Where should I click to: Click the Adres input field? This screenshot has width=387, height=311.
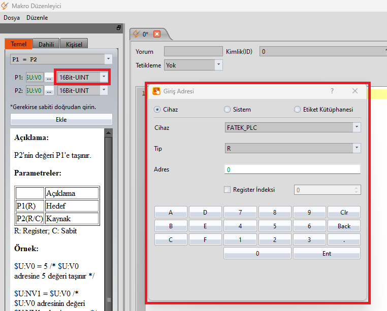[292, 169]
